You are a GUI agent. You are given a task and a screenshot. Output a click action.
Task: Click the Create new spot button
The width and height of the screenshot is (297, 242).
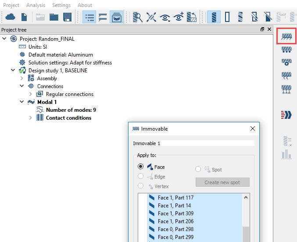[x=222, y=182]
